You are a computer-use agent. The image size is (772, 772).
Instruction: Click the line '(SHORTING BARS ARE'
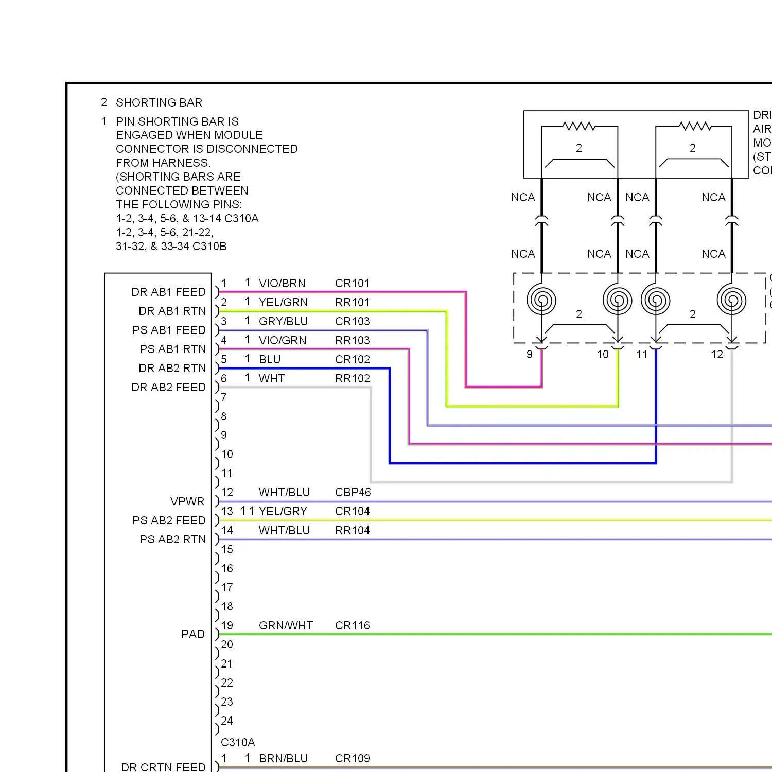pyautogui.click(x=178, y=177)
